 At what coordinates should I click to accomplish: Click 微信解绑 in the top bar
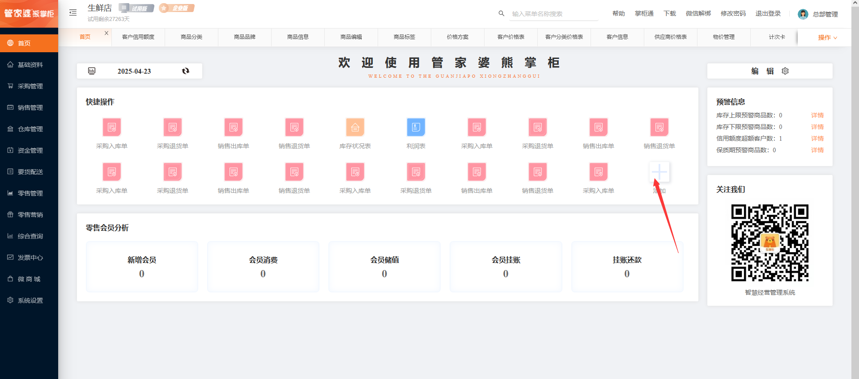click(x=698, y=13)
